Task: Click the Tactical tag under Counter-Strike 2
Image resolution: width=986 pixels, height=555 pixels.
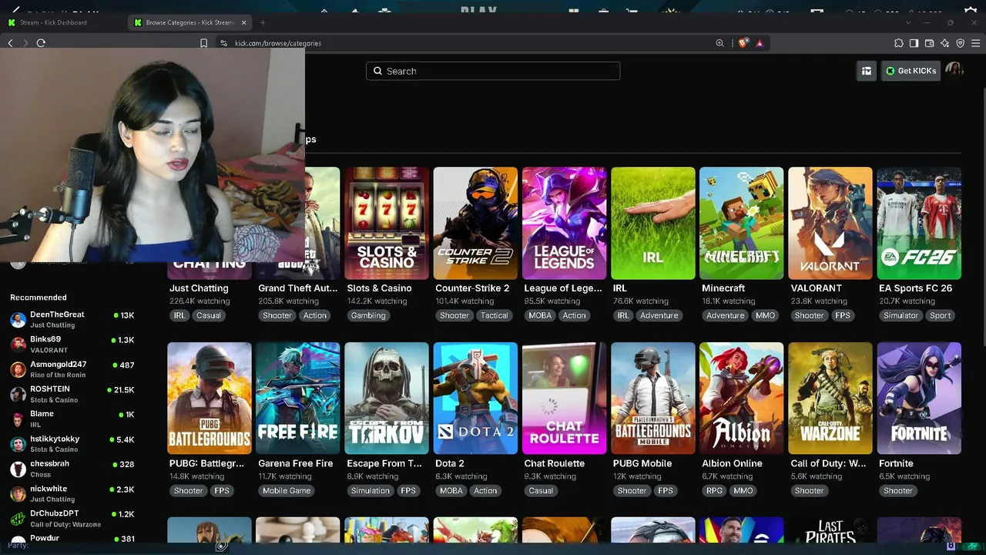Action: [x=495, y=315]
